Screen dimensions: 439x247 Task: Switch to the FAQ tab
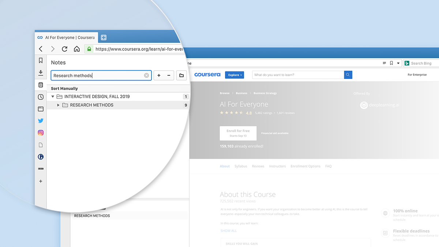[329, 166]
